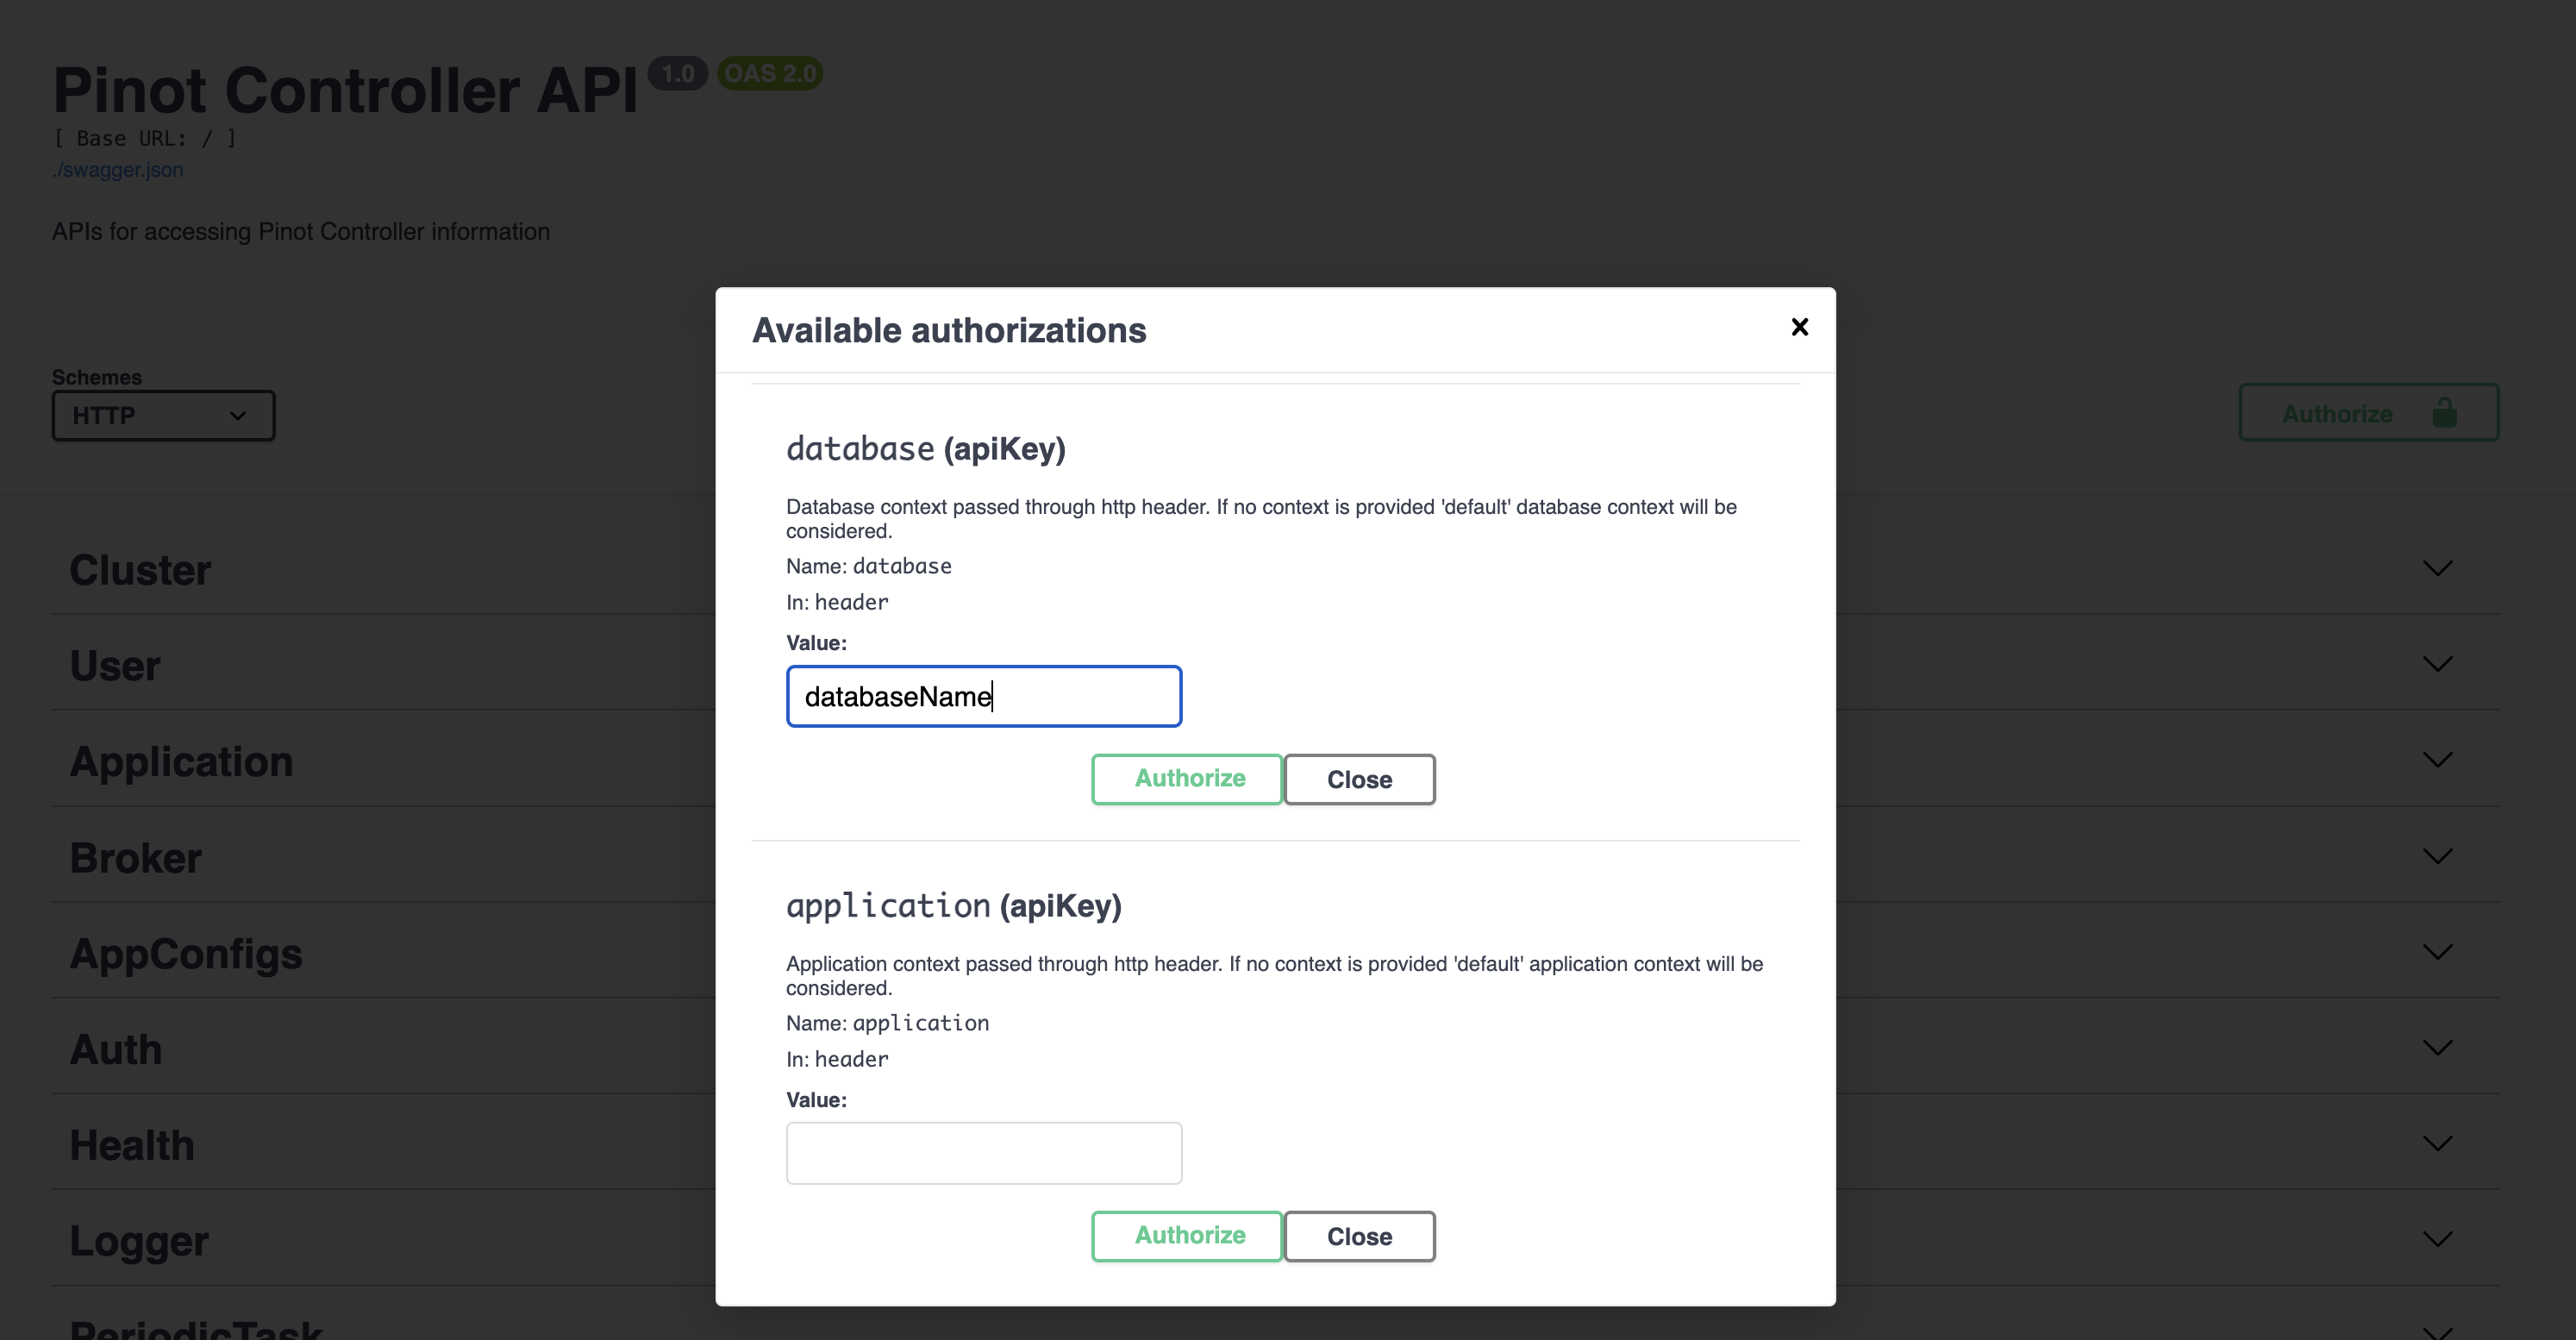
Task: Expand the User section chevron
Action: pyautogui.click(x=2437, y=664)
